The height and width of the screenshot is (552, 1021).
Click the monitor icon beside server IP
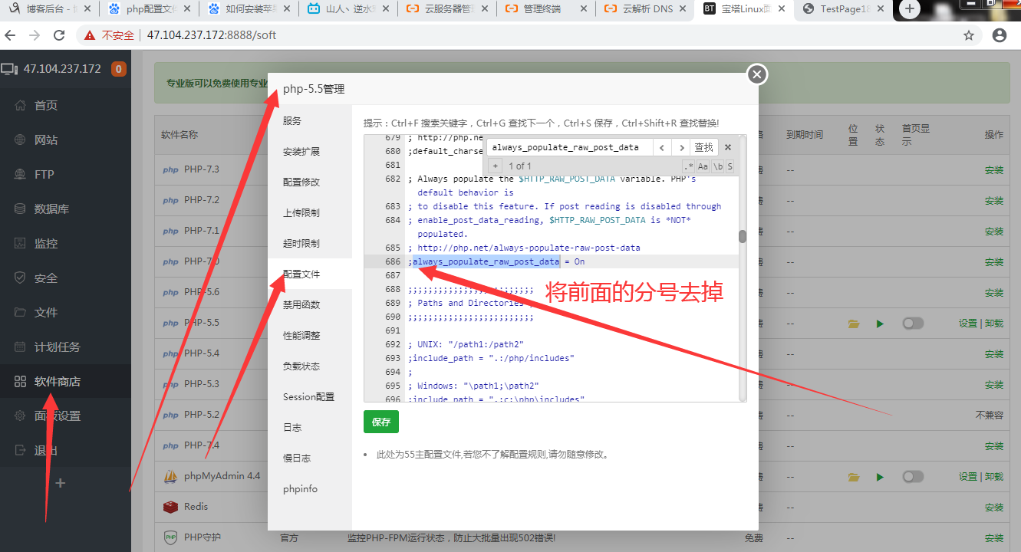9,69
